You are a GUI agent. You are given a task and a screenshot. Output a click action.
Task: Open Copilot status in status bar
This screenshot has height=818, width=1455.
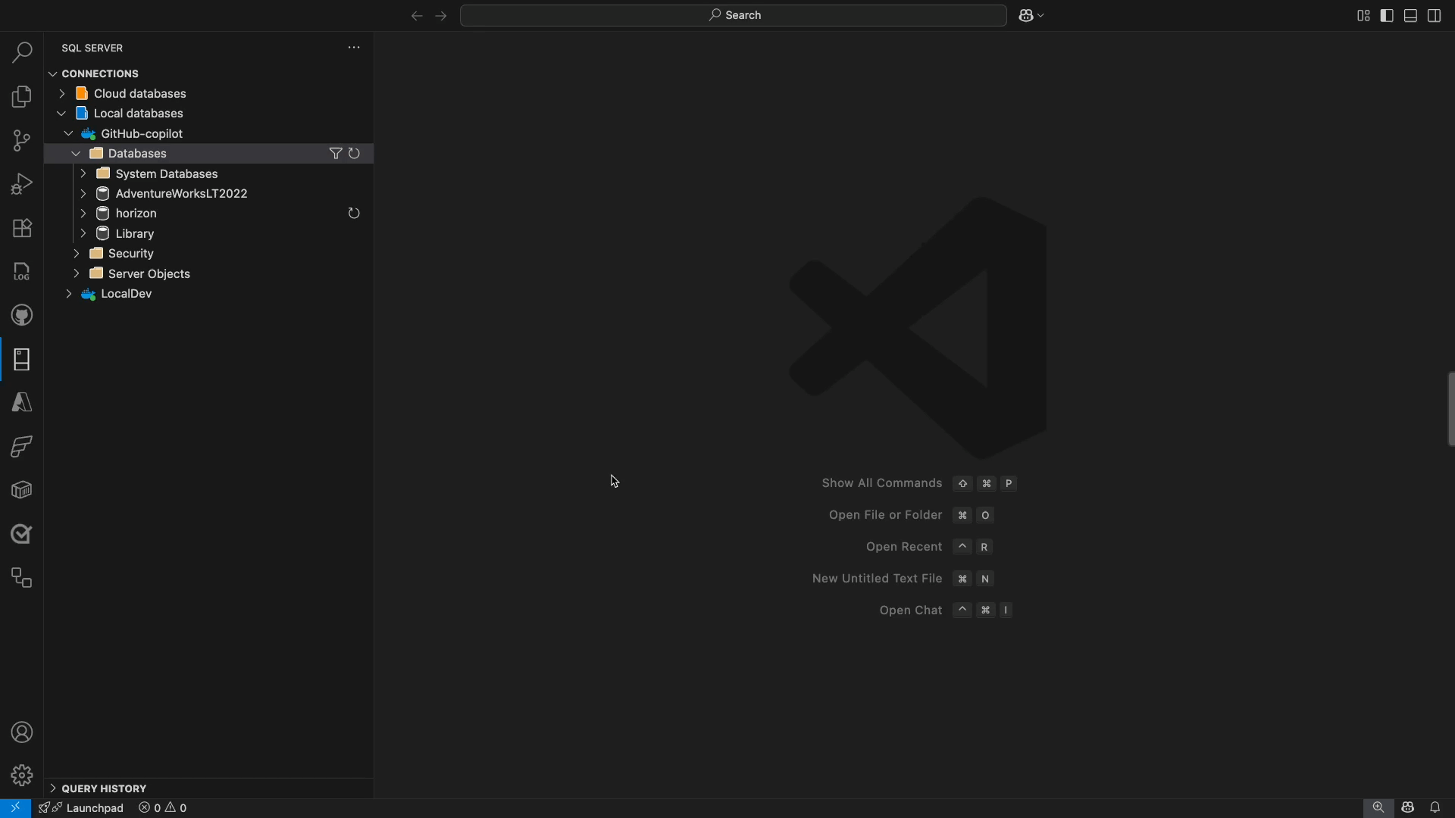[x=1408, y=808]
